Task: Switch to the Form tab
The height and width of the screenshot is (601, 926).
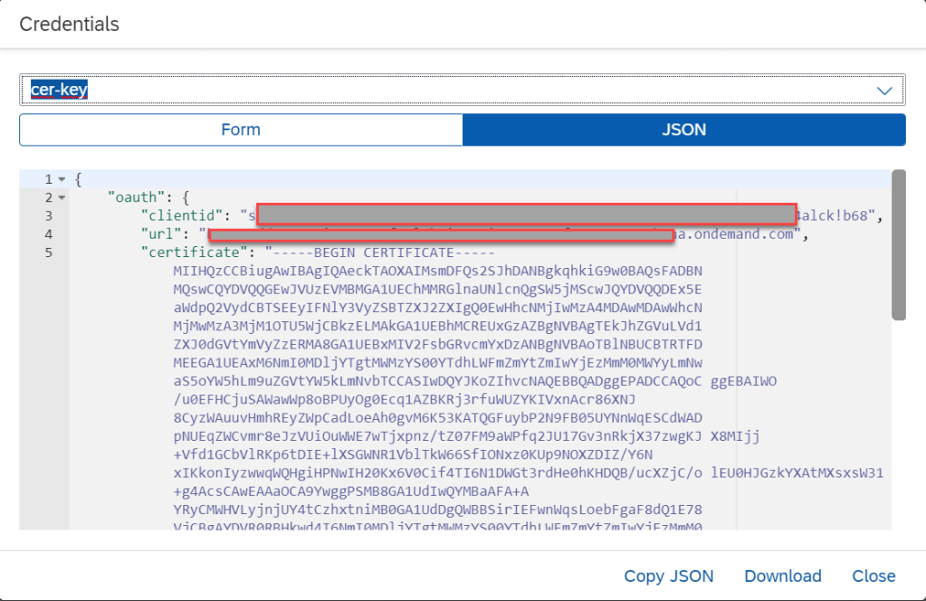Action: coord(241,129)
